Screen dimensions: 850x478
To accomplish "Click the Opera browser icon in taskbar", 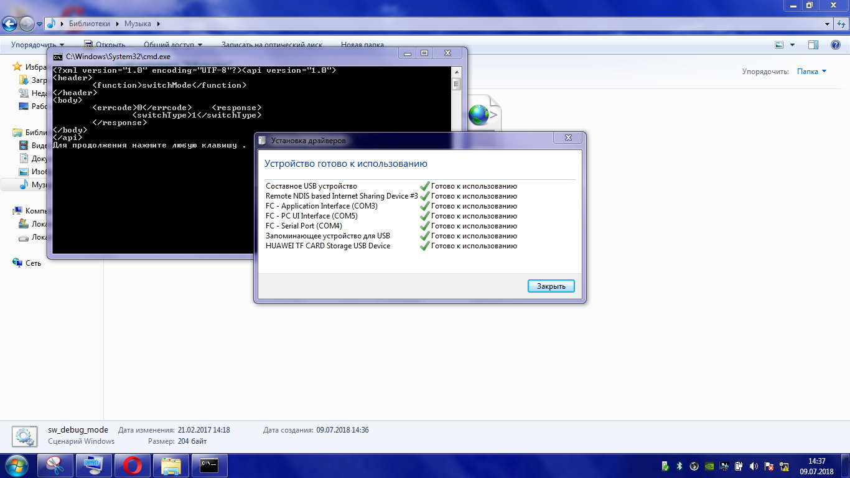I will [x=132, y=466].
